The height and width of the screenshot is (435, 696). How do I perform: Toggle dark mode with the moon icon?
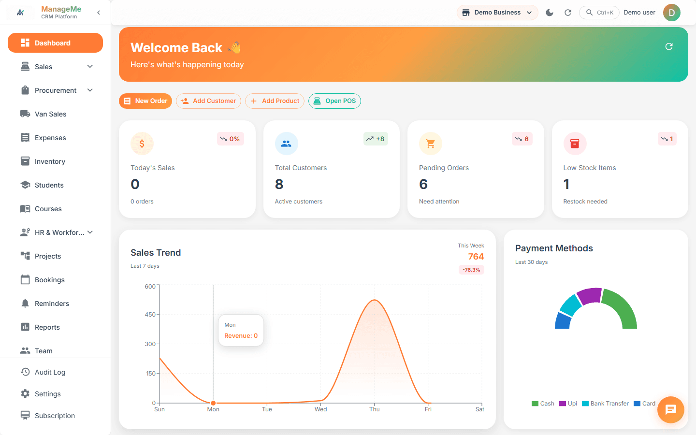(x=549, y=12)
